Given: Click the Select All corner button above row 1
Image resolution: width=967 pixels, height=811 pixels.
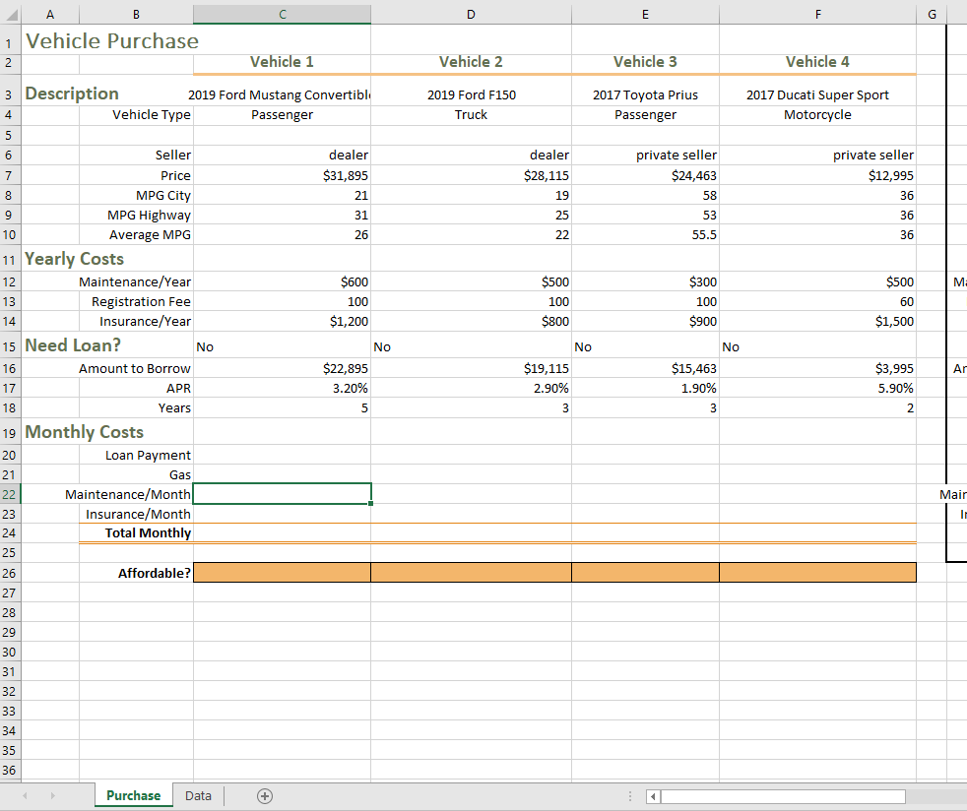Looking at the screenshot, I should (11, 13).
